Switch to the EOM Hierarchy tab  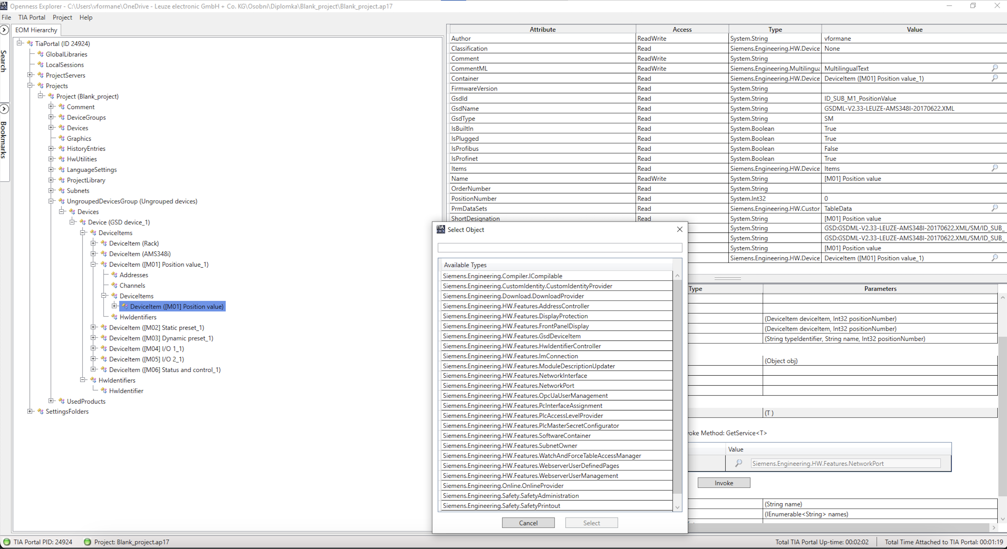(x=36, y=30)
